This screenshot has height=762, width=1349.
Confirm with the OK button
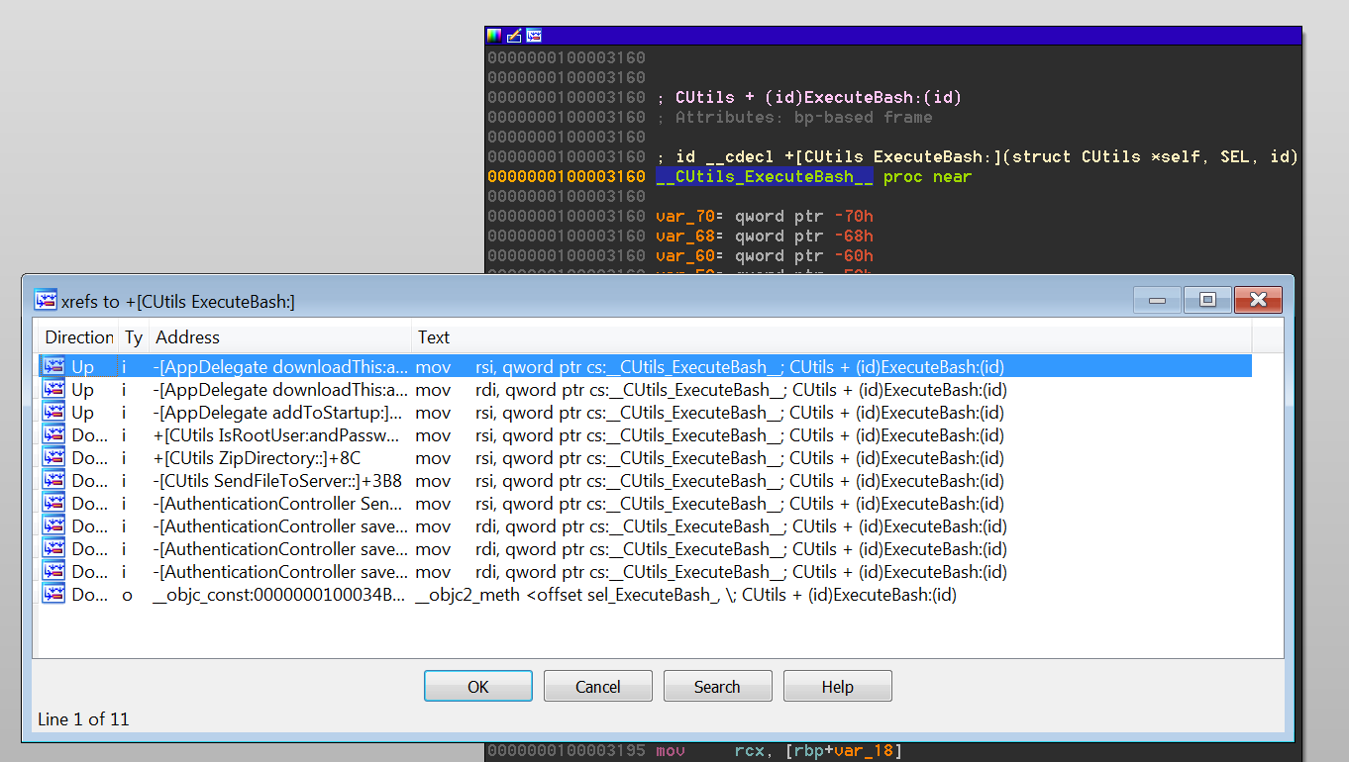[478, 687]
